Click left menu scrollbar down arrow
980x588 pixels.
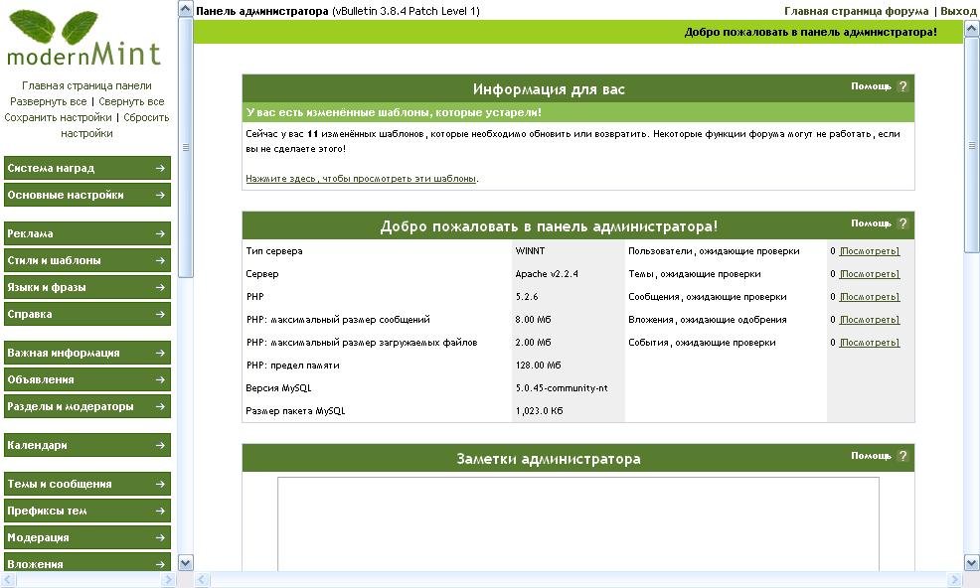[x=186, y=563]
